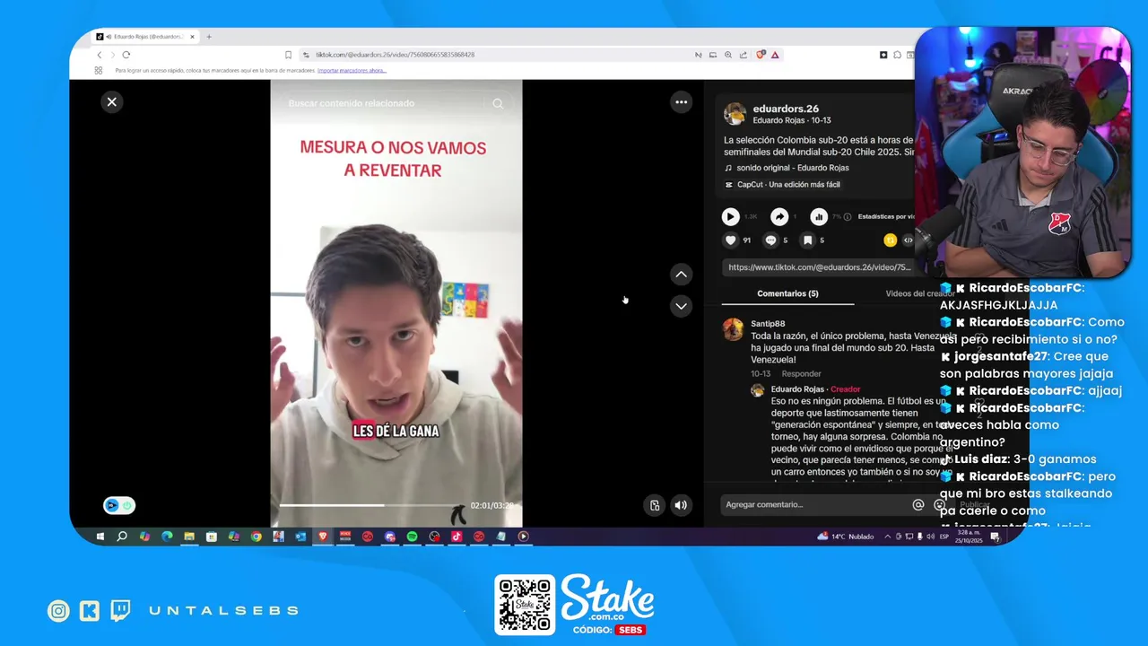Open a new browser tab with plus
The height and width of the screenshot is (646, 1148).
(x=209, y=37)
